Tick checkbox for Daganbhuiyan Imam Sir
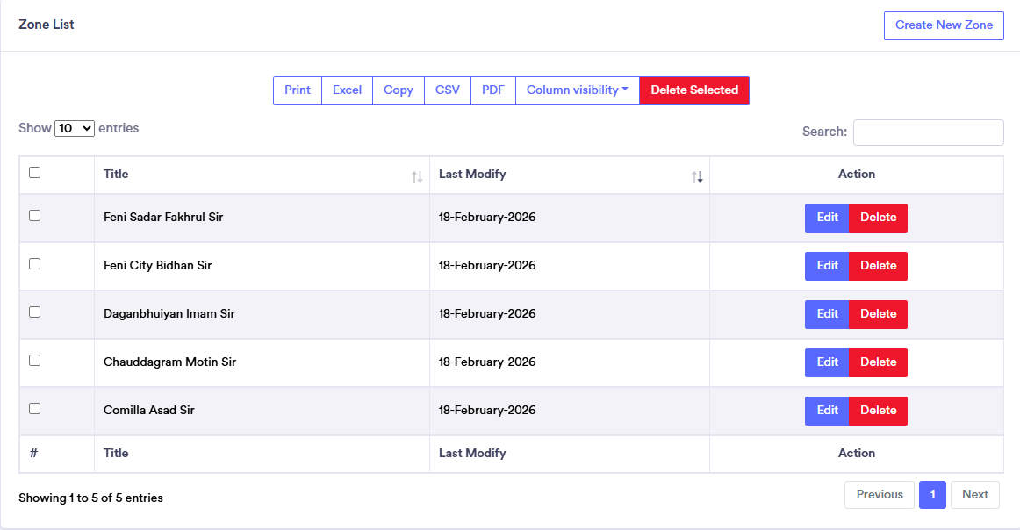The image size is (1020, 530). 35,312
